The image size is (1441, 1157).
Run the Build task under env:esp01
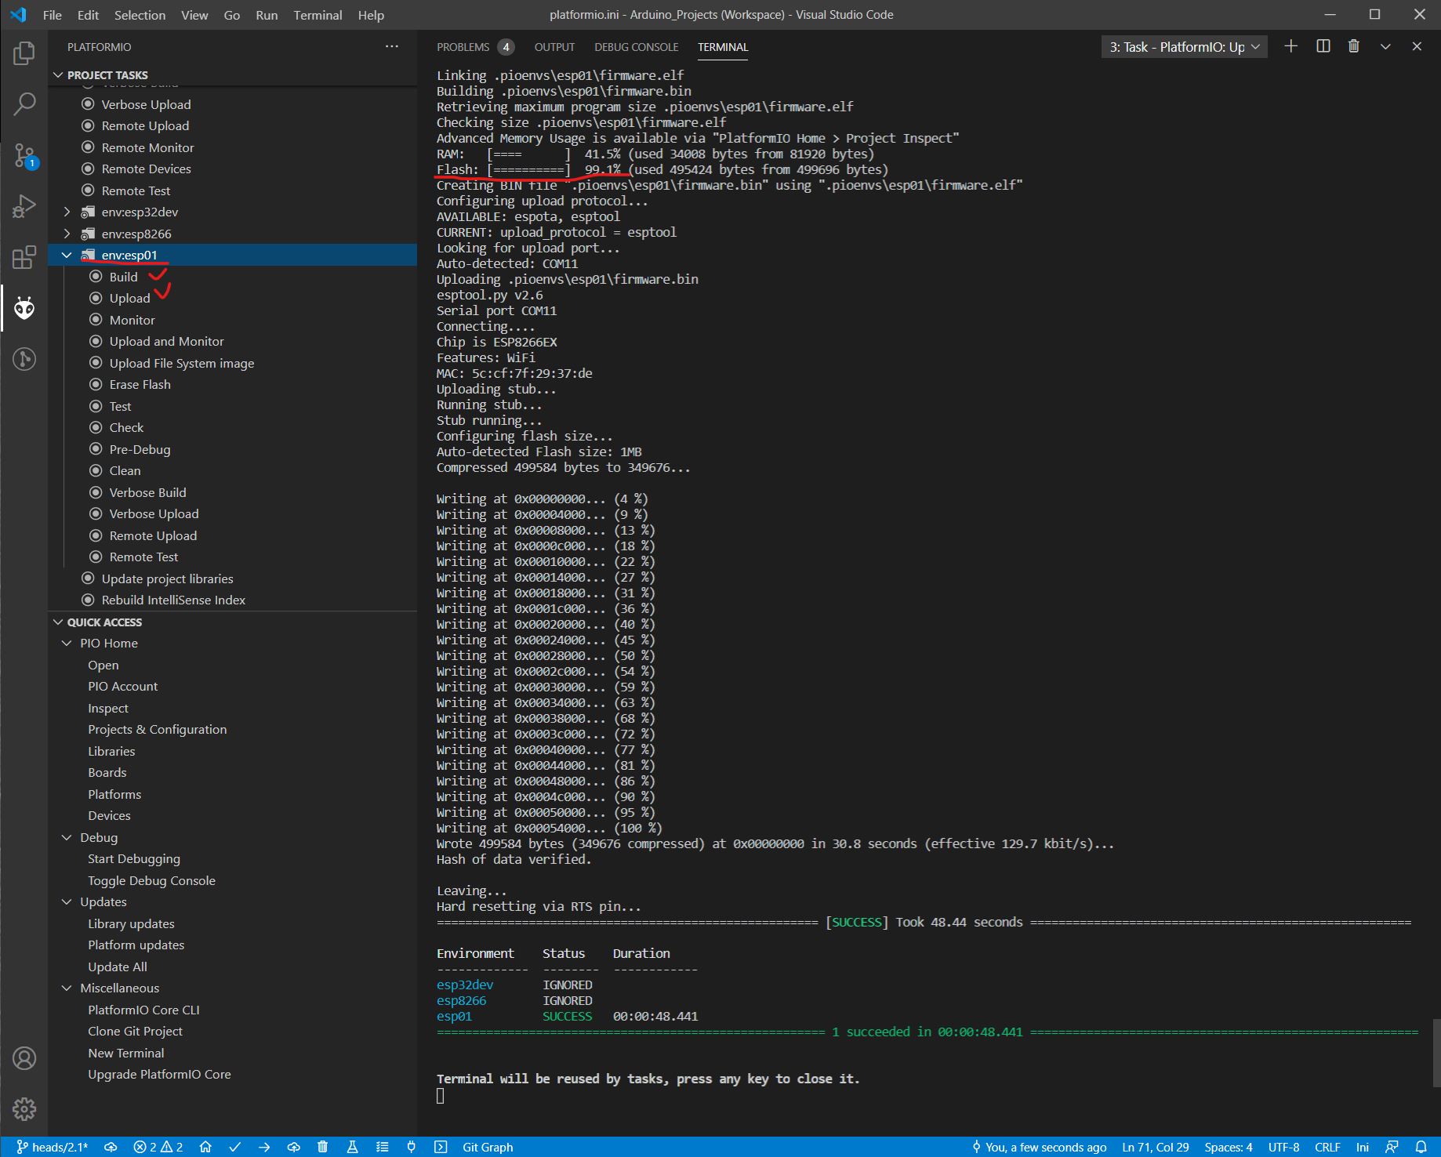pos(123,277)
